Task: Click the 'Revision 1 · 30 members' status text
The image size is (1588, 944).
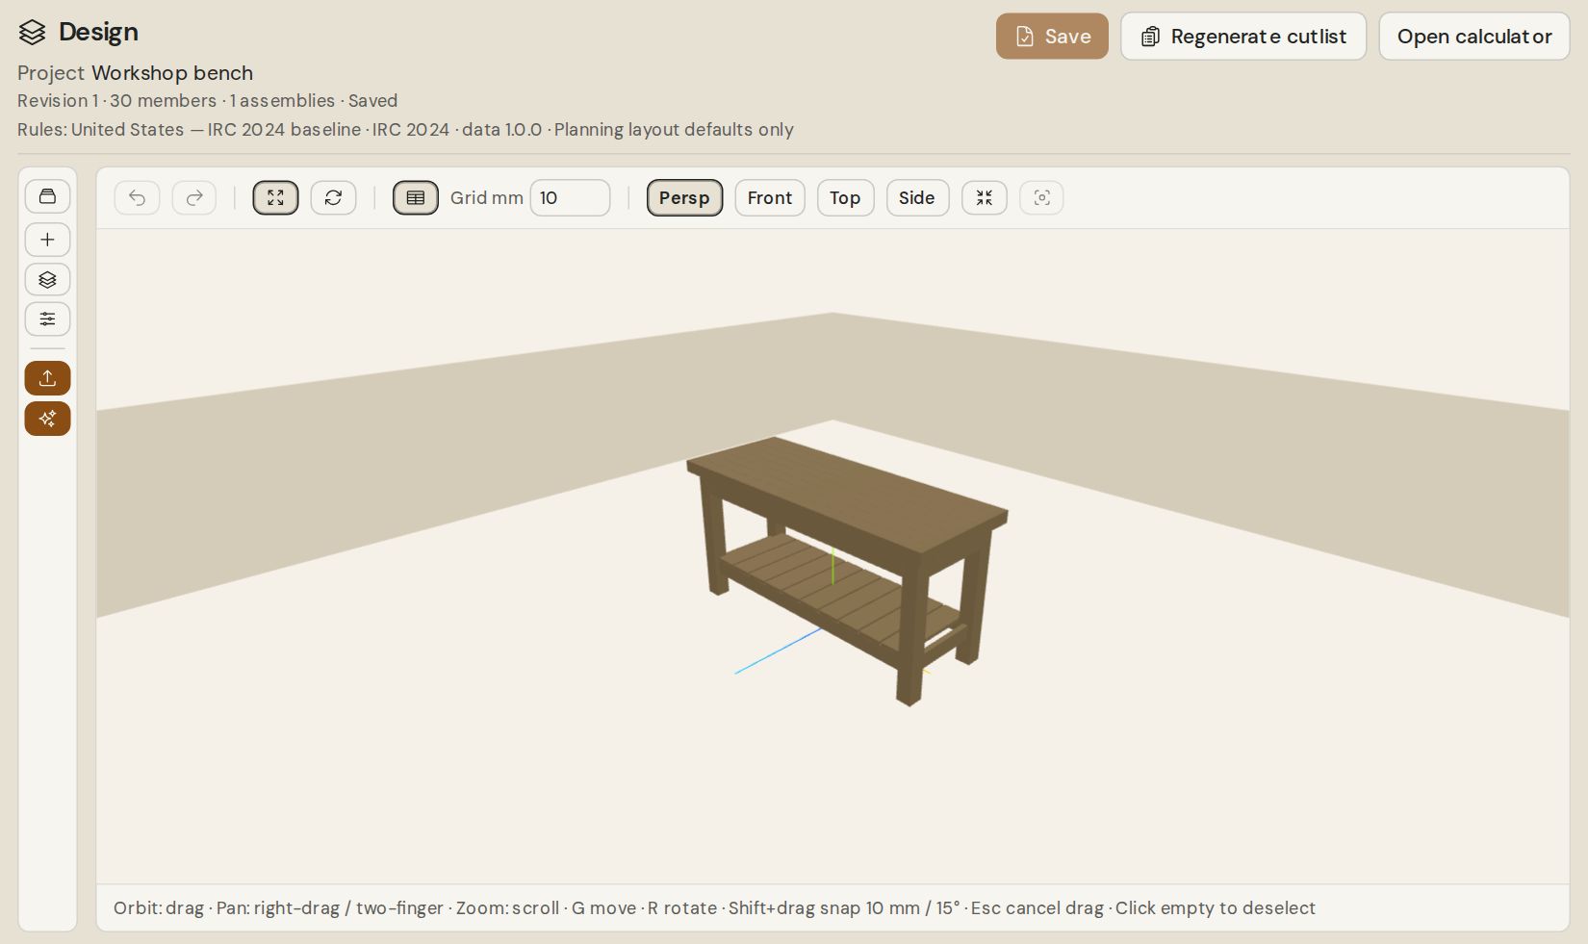Action: coord(116,101)
